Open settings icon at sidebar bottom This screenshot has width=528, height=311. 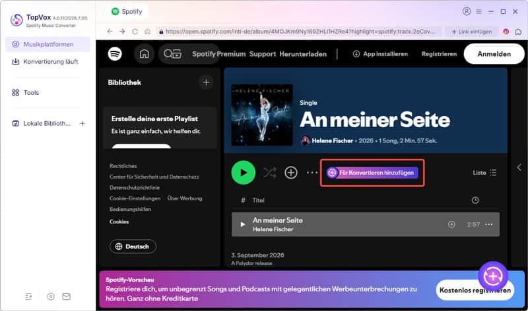51,297
